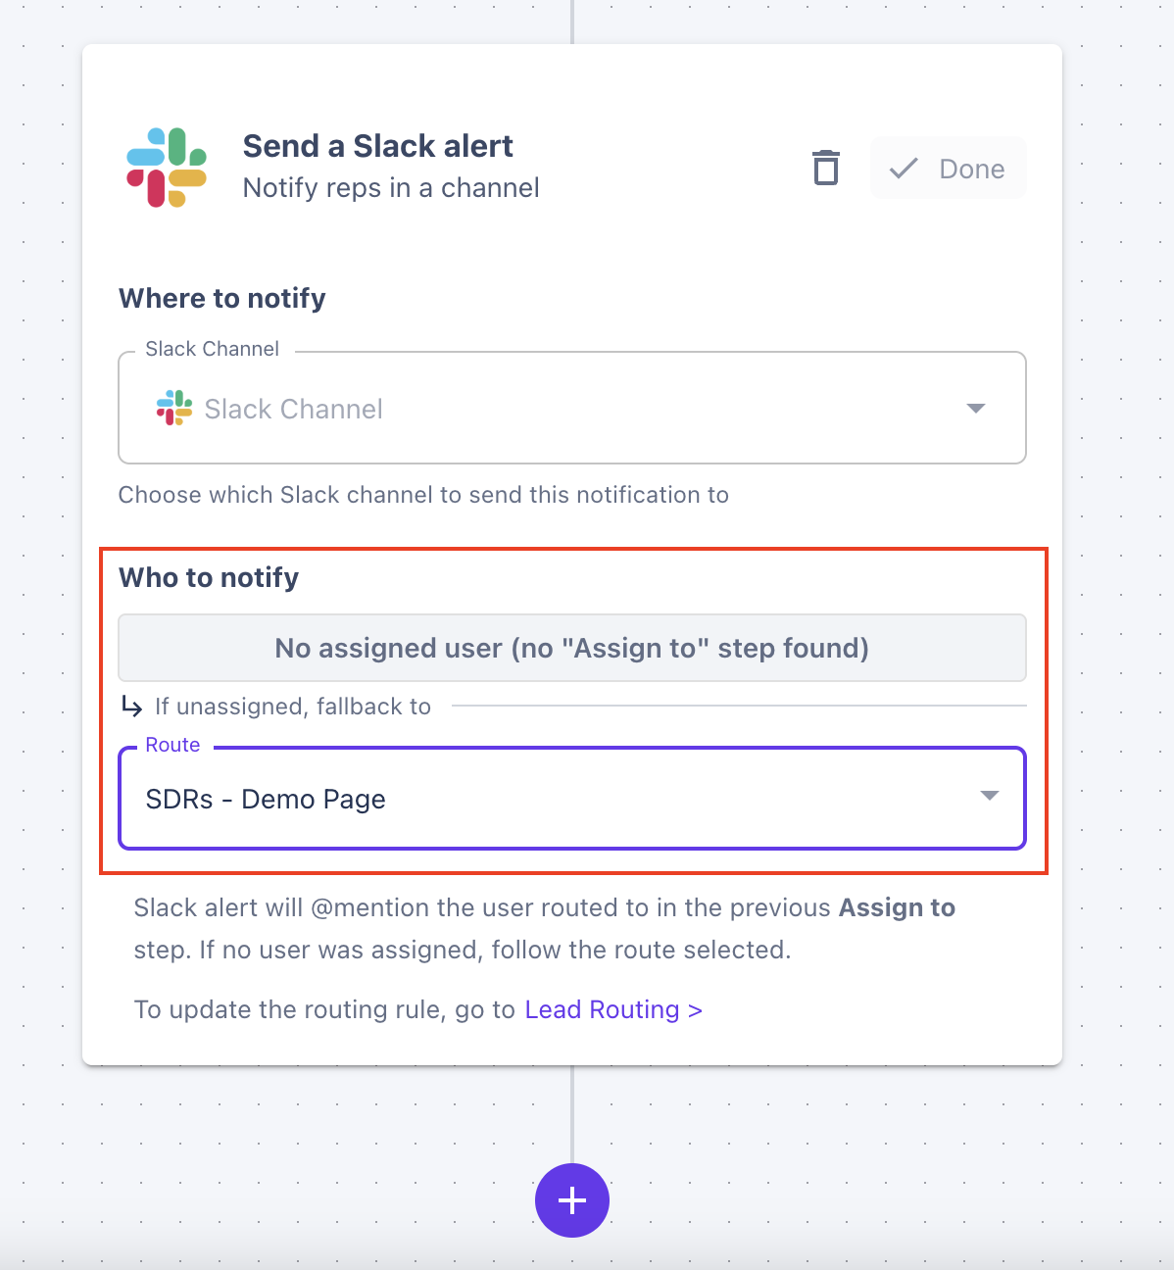The image size is (1174, 1270).
Task: Expand the Slack Channel dropdown arrow
Action: coord(975,408)
